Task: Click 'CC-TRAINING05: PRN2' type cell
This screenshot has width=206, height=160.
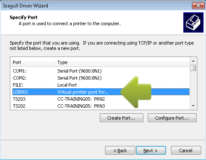Action: point(81,99)
